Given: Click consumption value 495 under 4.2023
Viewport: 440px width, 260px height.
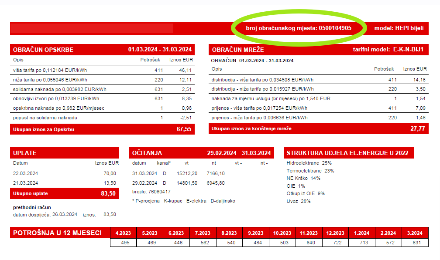Looking at the screenshot, I should point(125,243).
